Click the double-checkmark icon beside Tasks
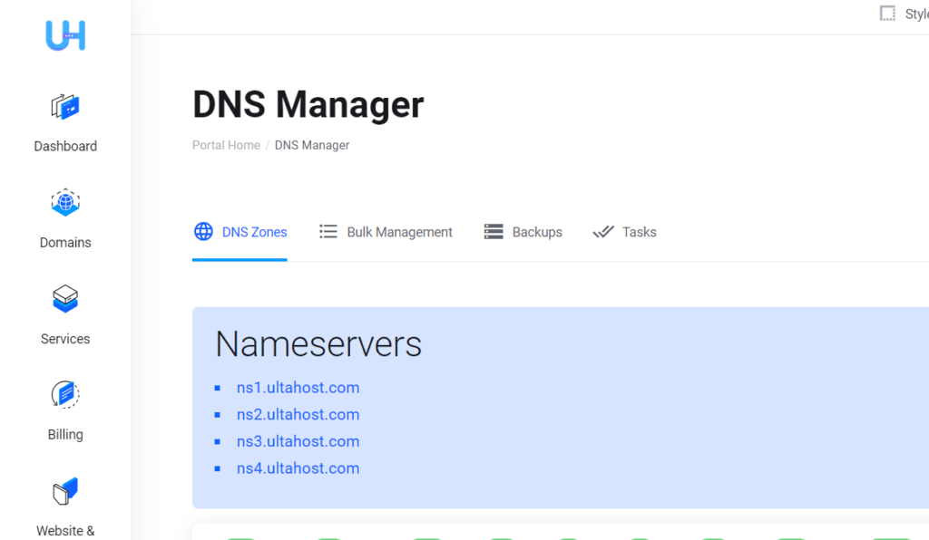This screenshot has width=929, height=540. [x=602, y=231]
